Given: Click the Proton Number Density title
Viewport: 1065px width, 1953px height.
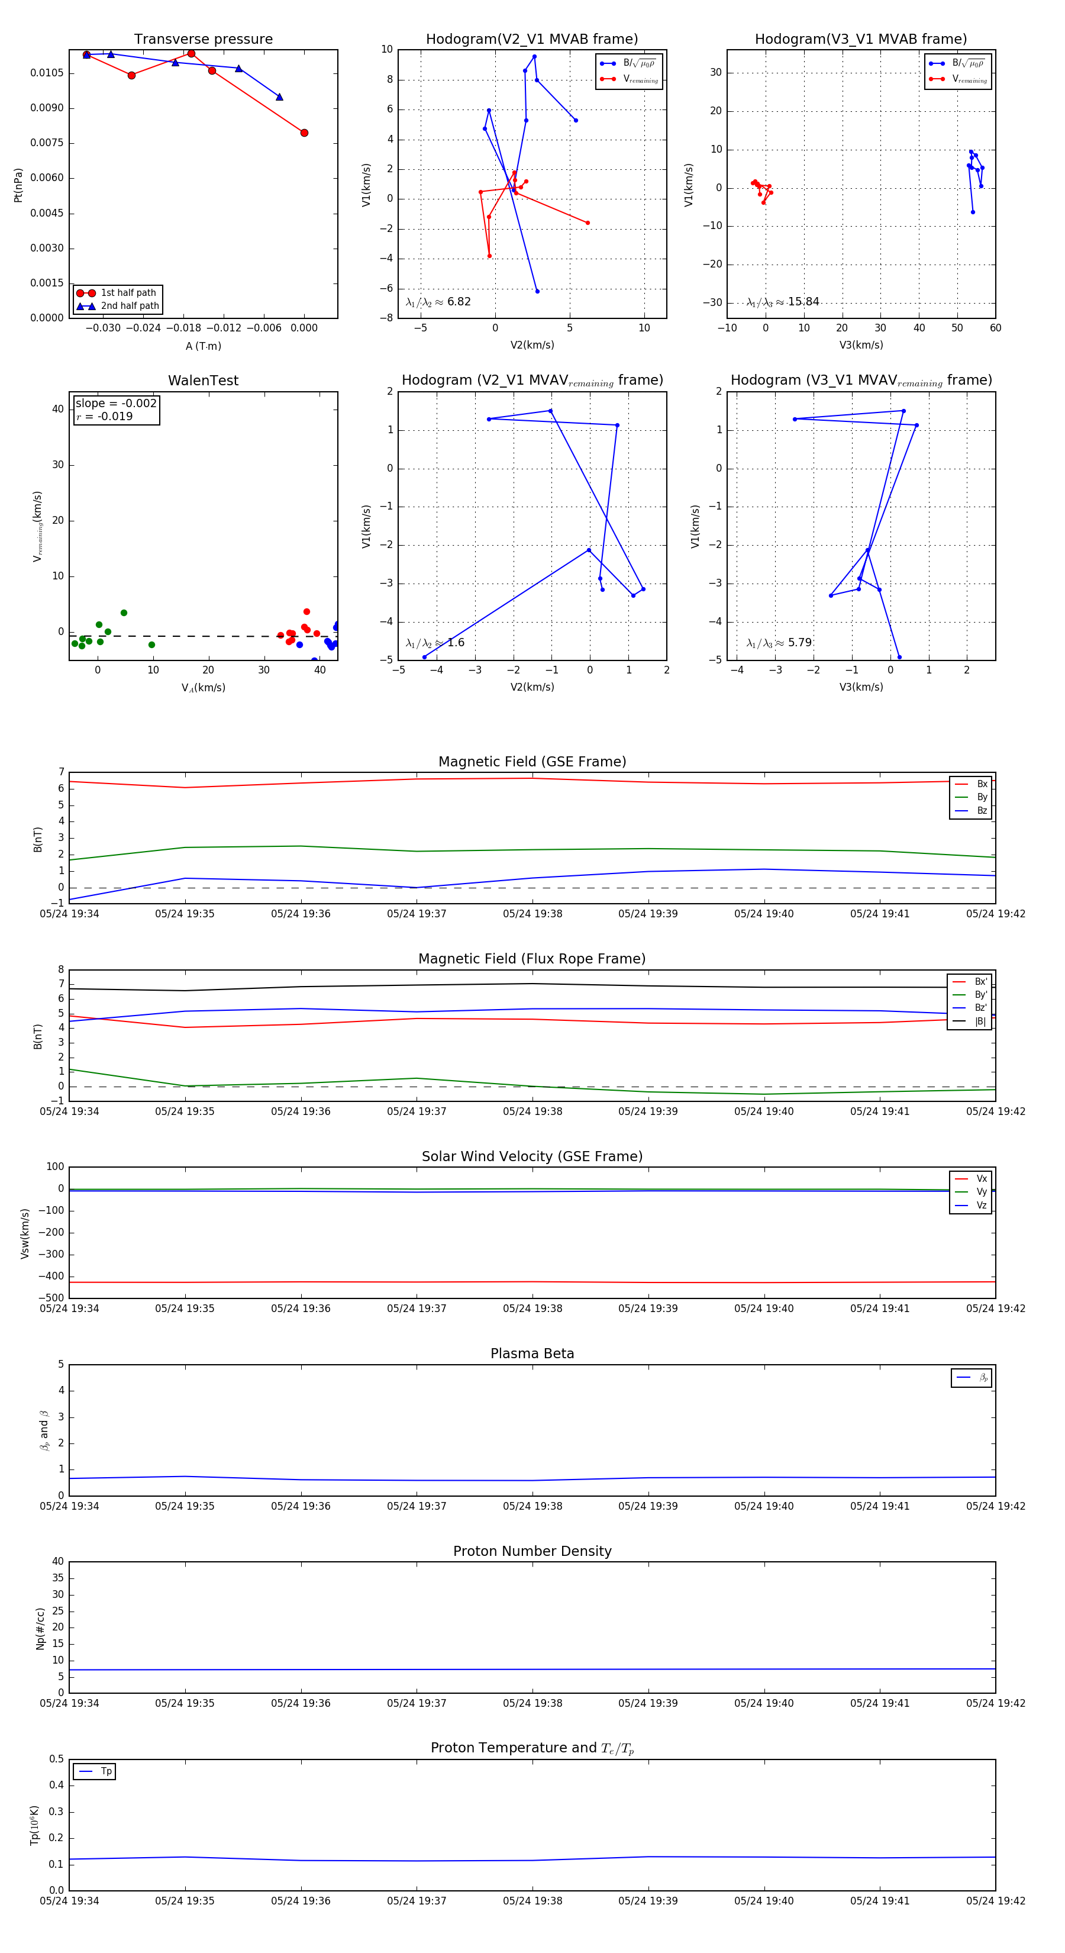Looking at the screenshot, I should coord(532,1551).
